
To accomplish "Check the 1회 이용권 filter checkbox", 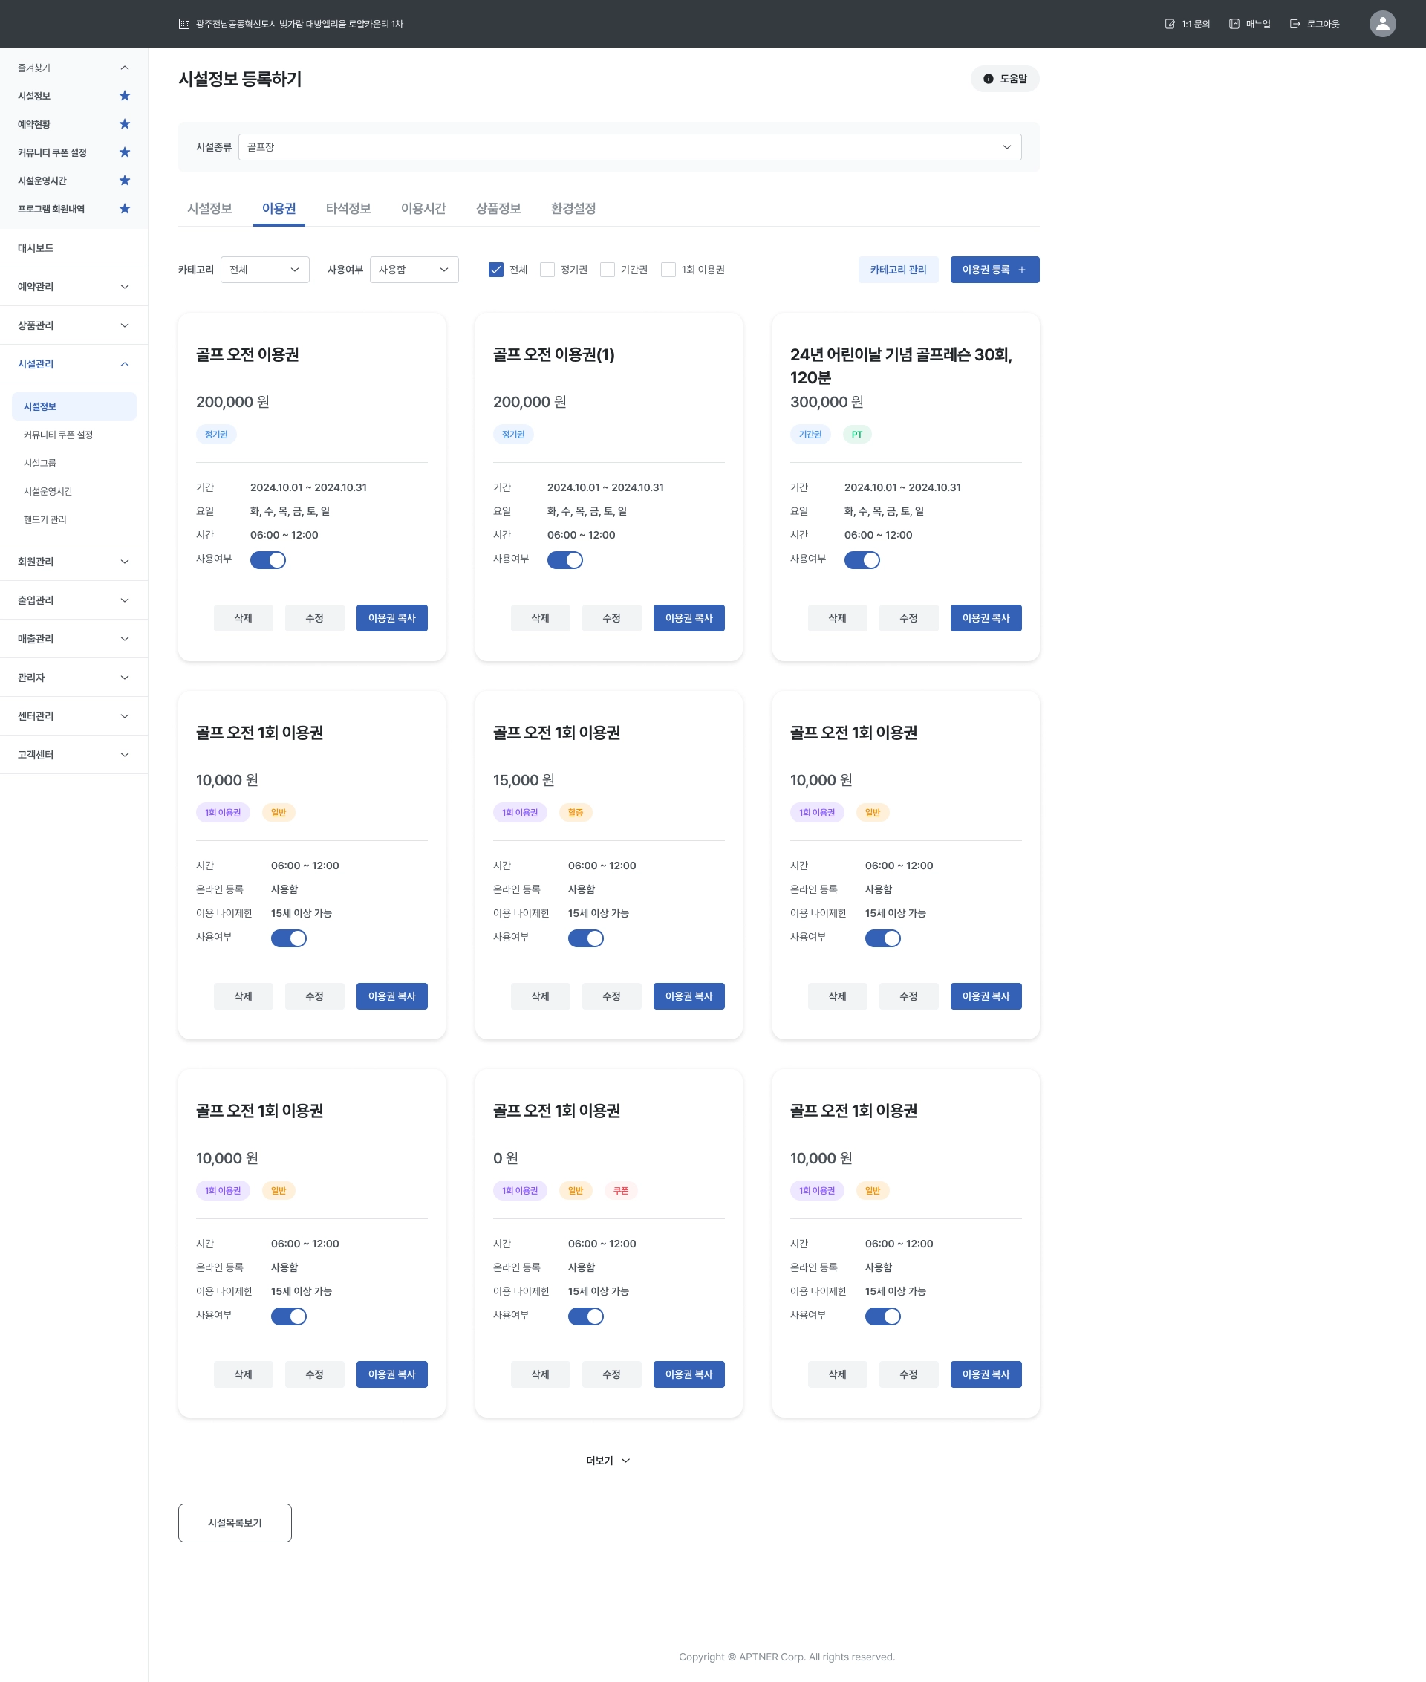I will click(668, 270).
